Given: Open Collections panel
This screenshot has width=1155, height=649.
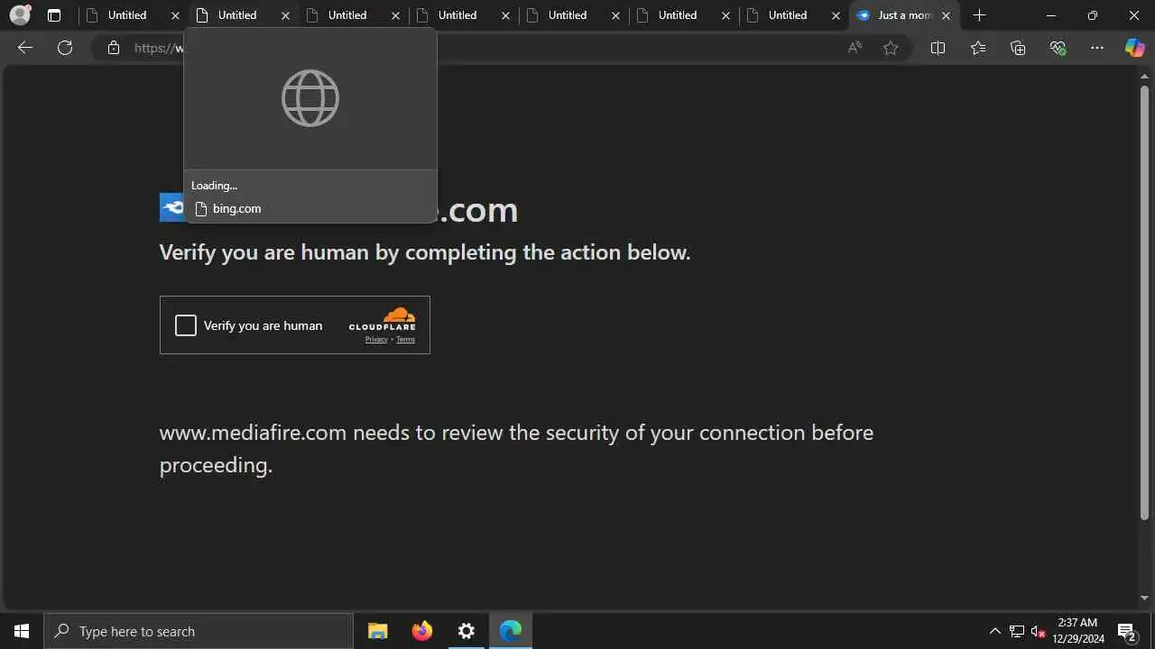Looking at the screenshot, I should tap(1018, 48).
